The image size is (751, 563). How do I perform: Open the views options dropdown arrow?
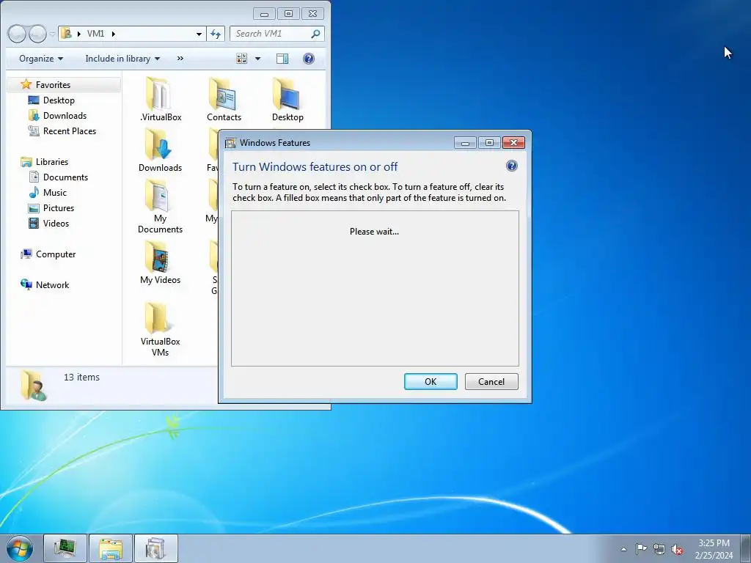coord(257,59)
